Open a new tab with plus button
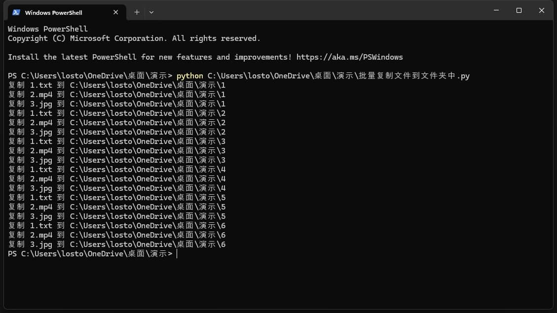Image resolution: width=557 pixels, height=313 pixels. coord(137,12)
